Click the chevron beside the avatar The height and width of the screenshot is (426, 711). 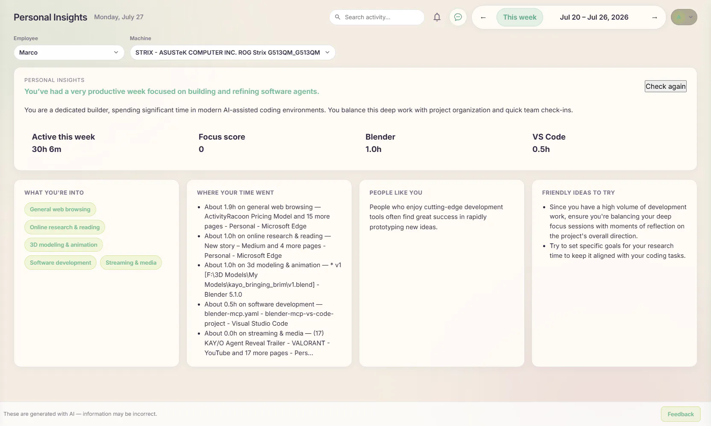tap(690, 17)
